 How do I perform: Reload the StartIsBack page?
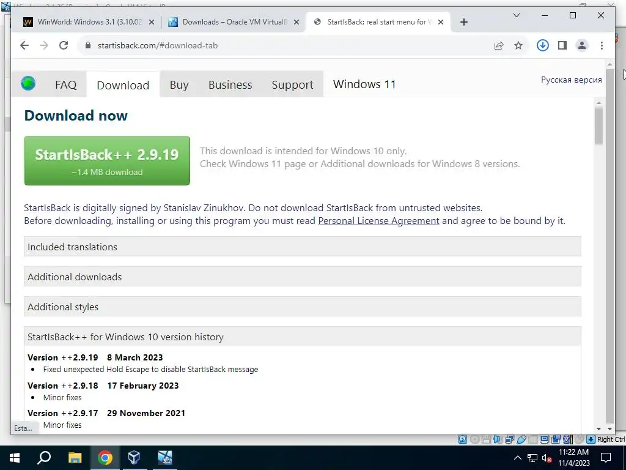[x=64, y=45]
